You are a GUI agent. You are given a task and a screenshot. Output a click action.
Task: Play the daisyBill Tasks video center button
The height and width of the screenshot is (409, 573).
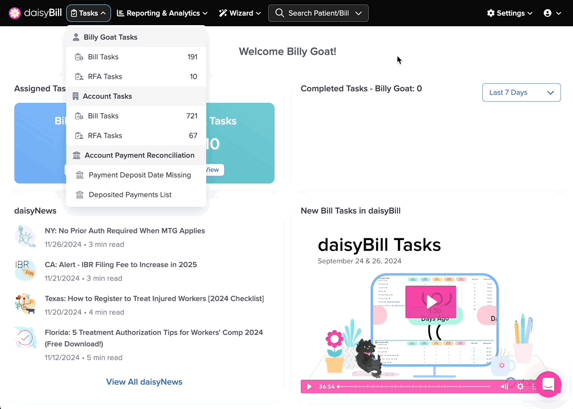431,302
